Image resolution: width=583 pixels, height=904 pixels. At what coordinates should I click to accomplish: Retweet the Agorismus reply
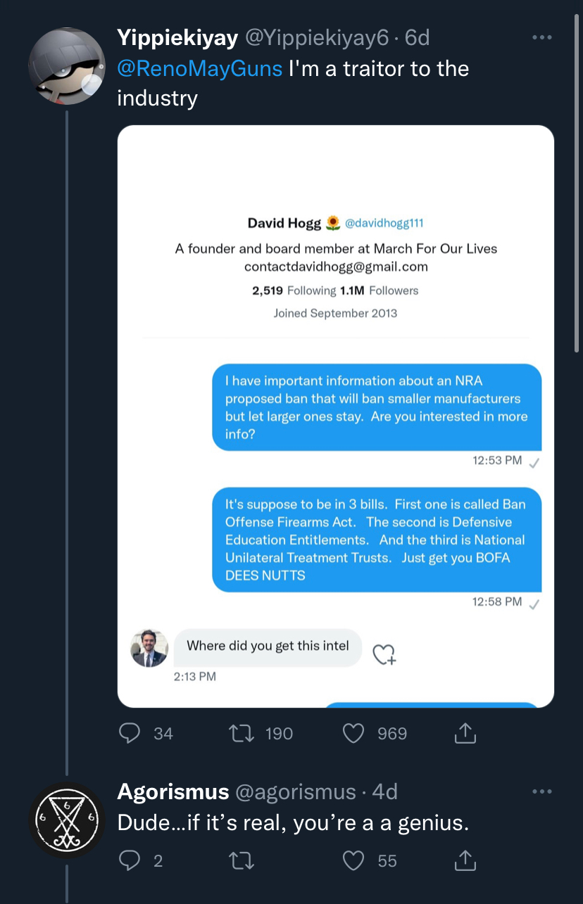tap(242, 860)
